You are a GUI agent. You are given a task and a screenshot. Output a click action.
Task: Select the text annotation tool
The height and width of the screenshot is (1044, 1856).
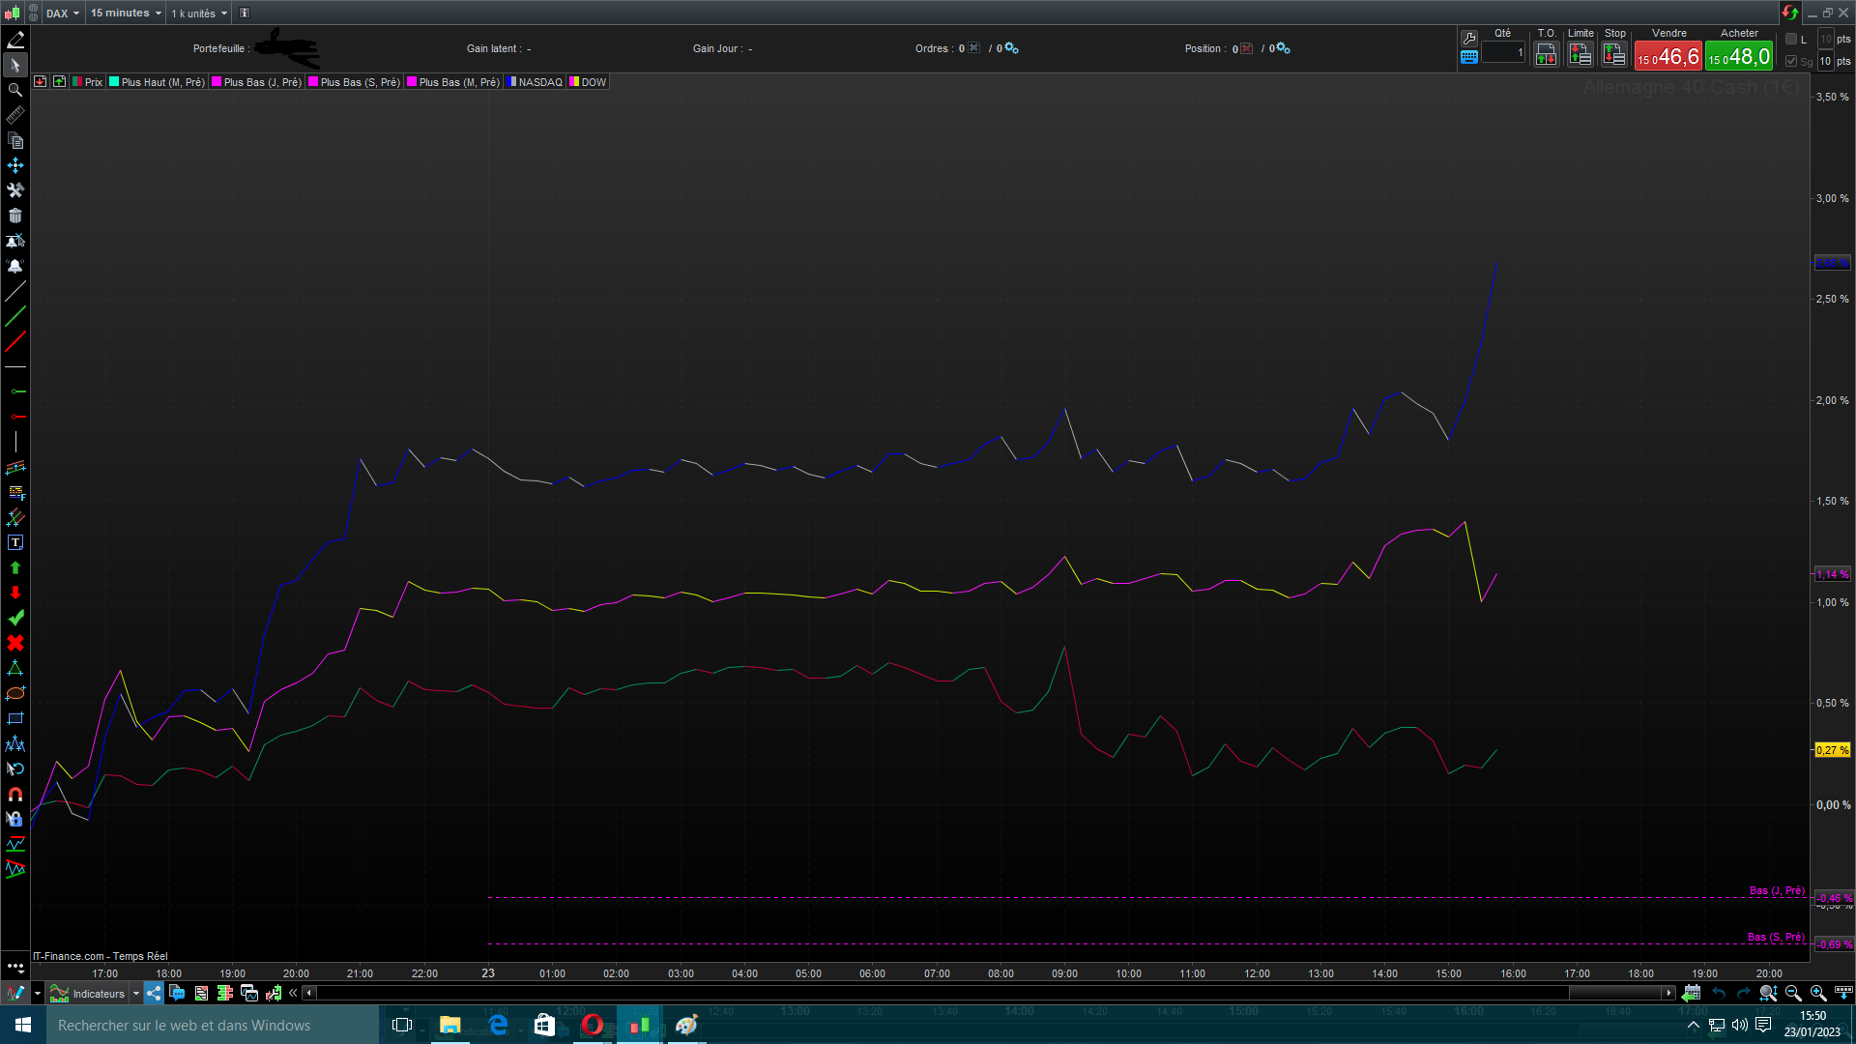click(15, 542)
